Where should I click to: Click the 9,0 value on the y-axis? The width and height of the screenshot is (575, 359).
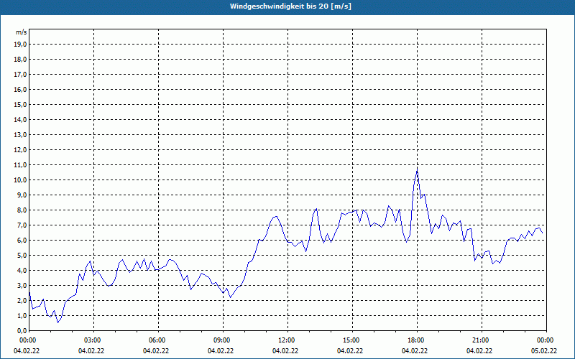coord(22,195)
